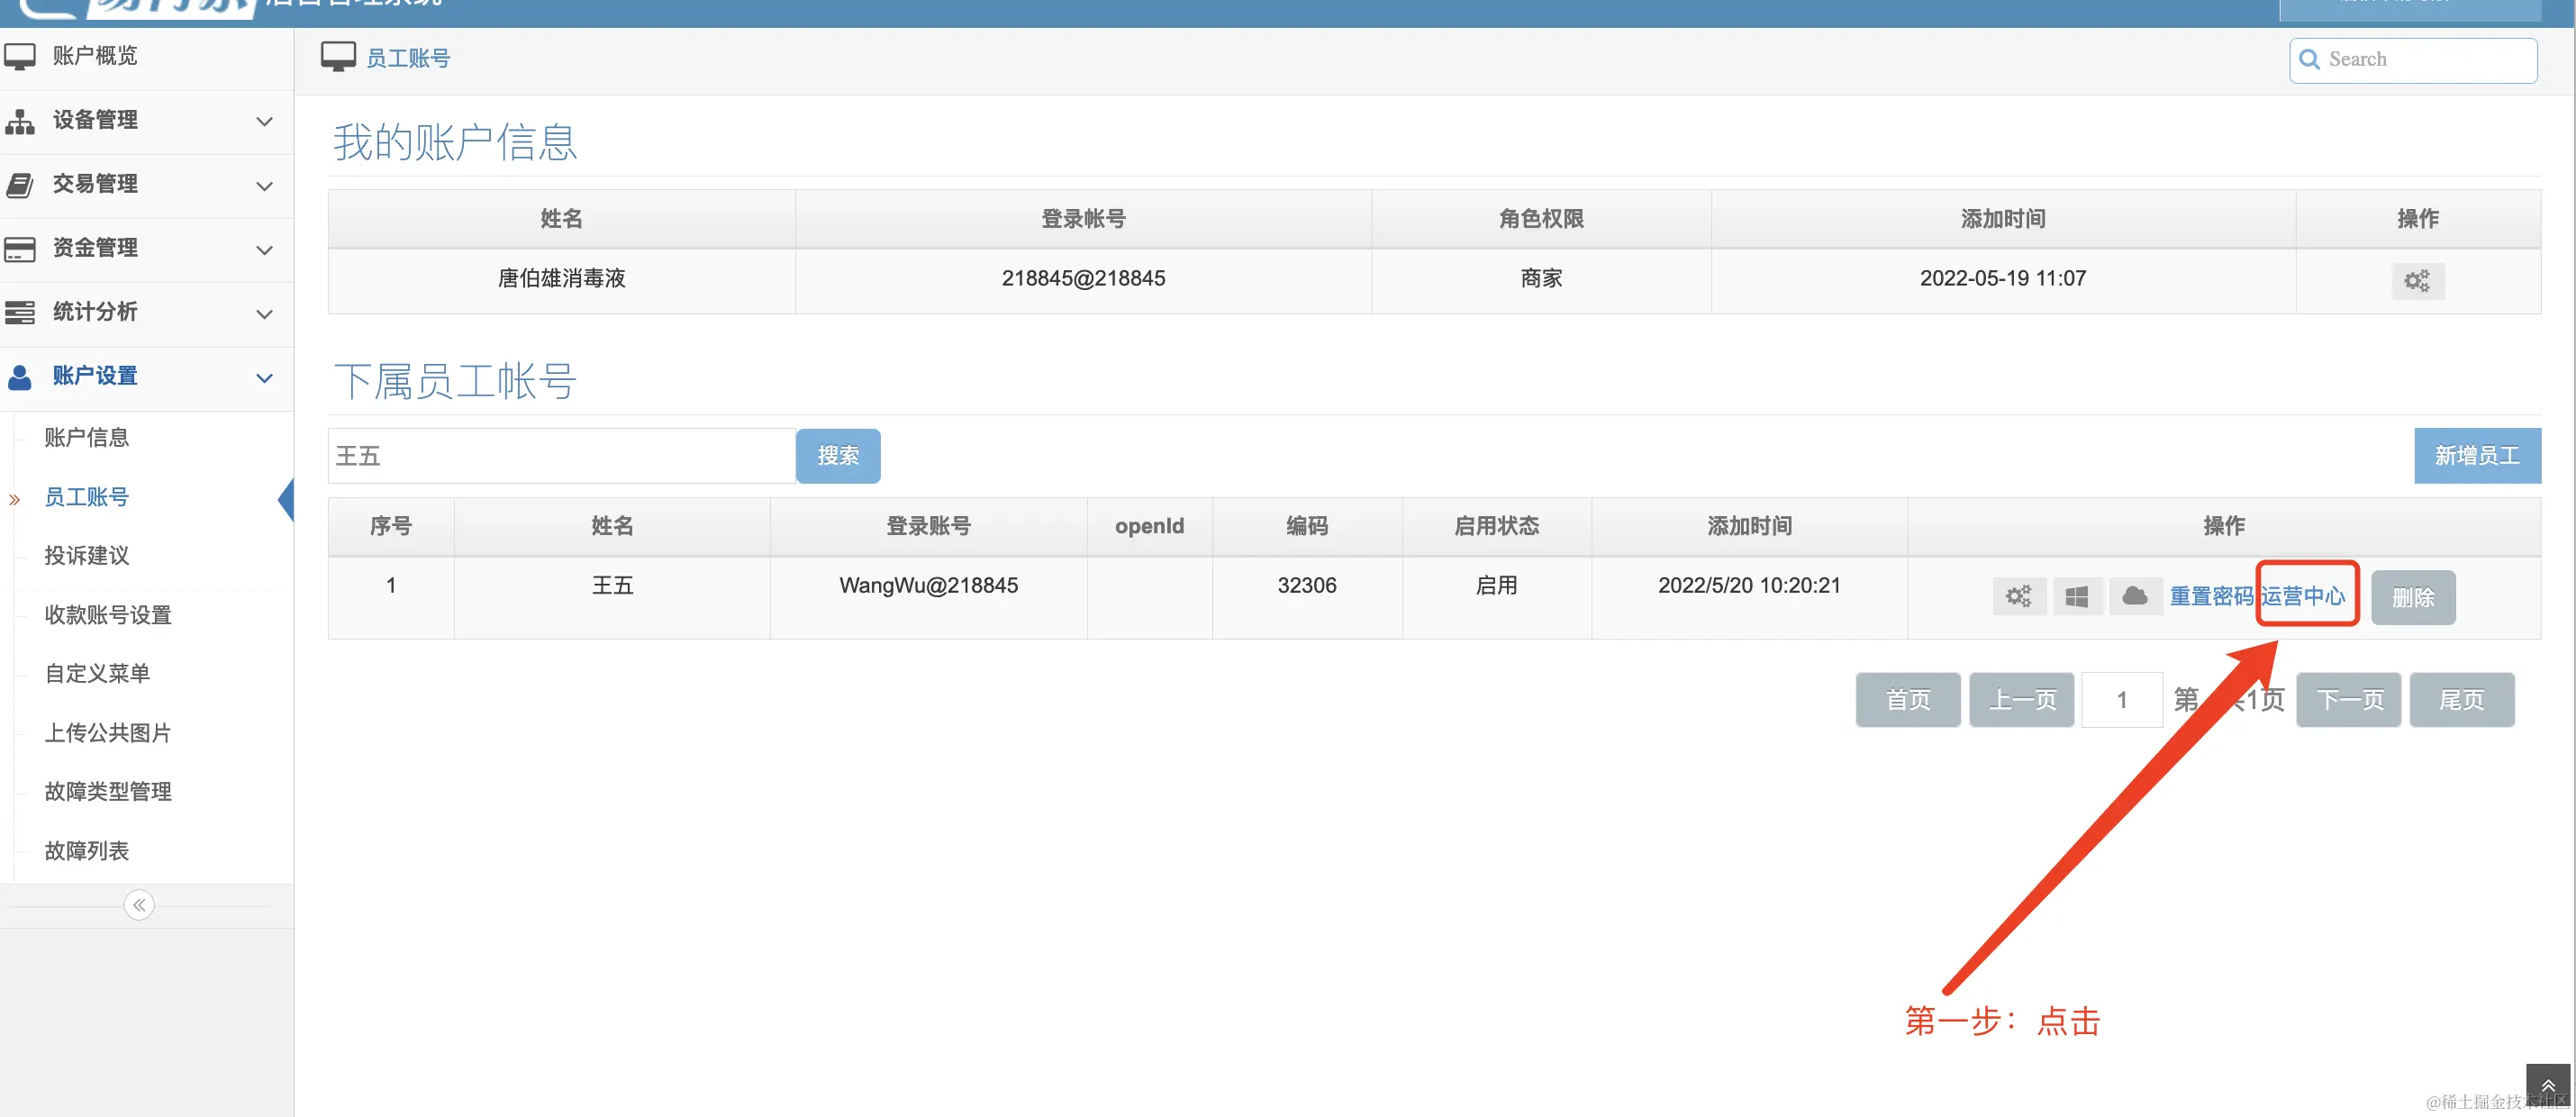Click the cloud icon in 王五's operation column
The height and width of the screenshot is (1117, 2576).
click(x=2136, y=596)
